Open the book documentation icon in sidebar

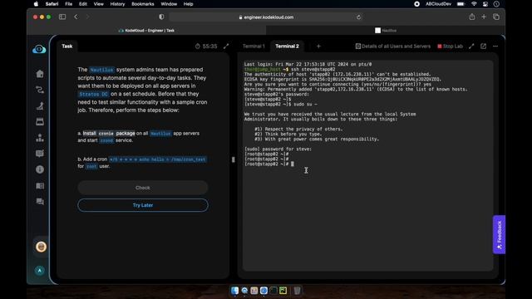40,186
